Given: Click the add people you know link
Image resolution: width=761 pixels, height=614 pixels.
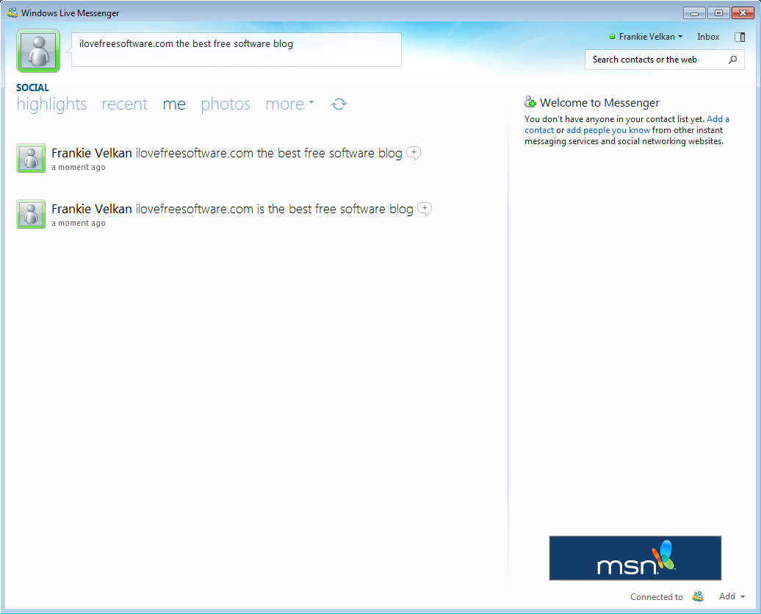Looking at the screenshot, I should tap(608, 130).
